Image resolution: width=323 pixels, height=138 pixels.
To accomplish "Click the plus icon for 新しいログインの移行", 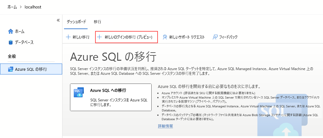I will pos(100,37).
